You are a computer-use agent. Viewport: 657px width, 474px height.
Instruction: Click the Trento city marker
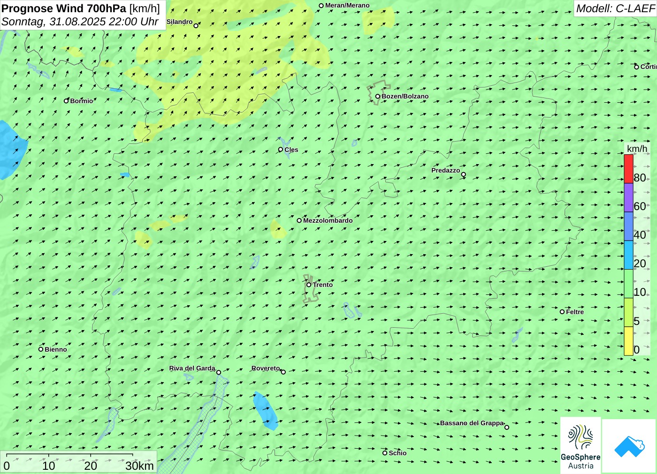tap(309, 285)
